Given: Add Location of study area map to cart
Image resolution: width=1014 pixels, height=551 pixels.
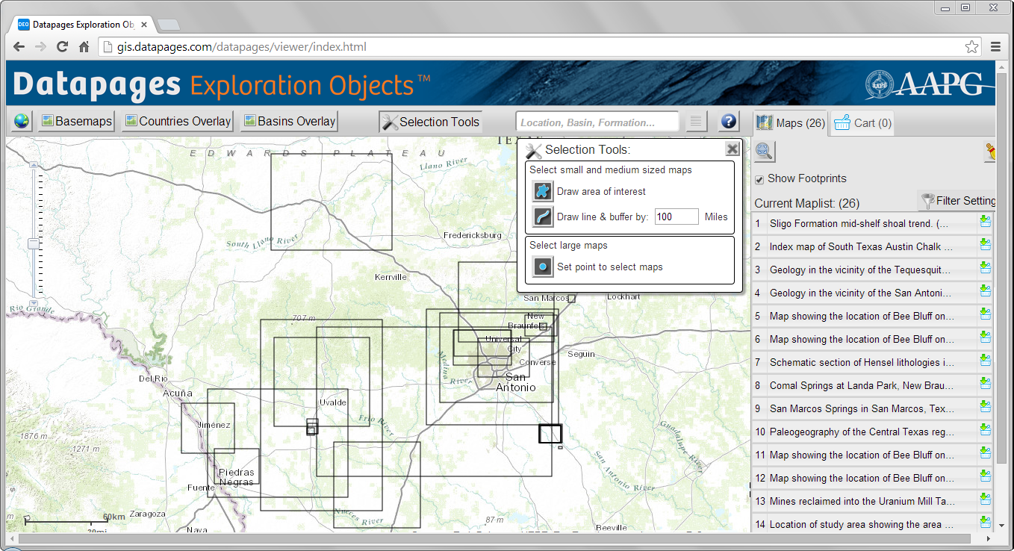Looking at the screenshot, I should (985, 523).
